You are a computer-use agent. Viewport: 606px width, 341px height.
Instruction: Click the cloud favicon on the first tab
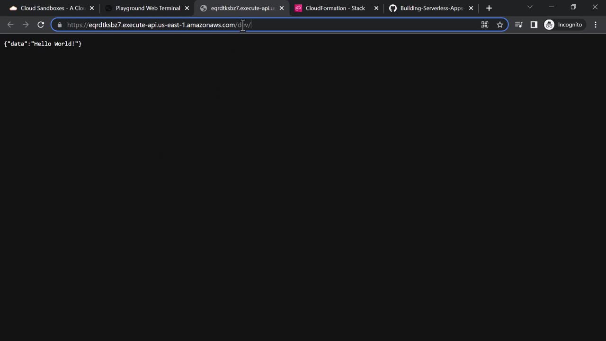coord(13,8)
